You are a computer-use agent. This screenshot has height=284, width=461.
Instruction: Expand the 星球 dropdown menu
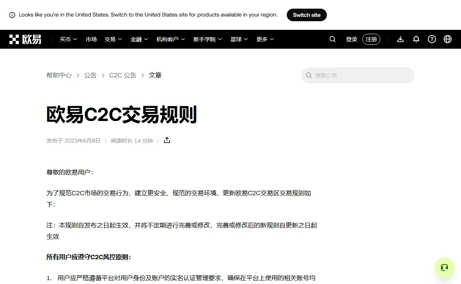pos(239,39)
